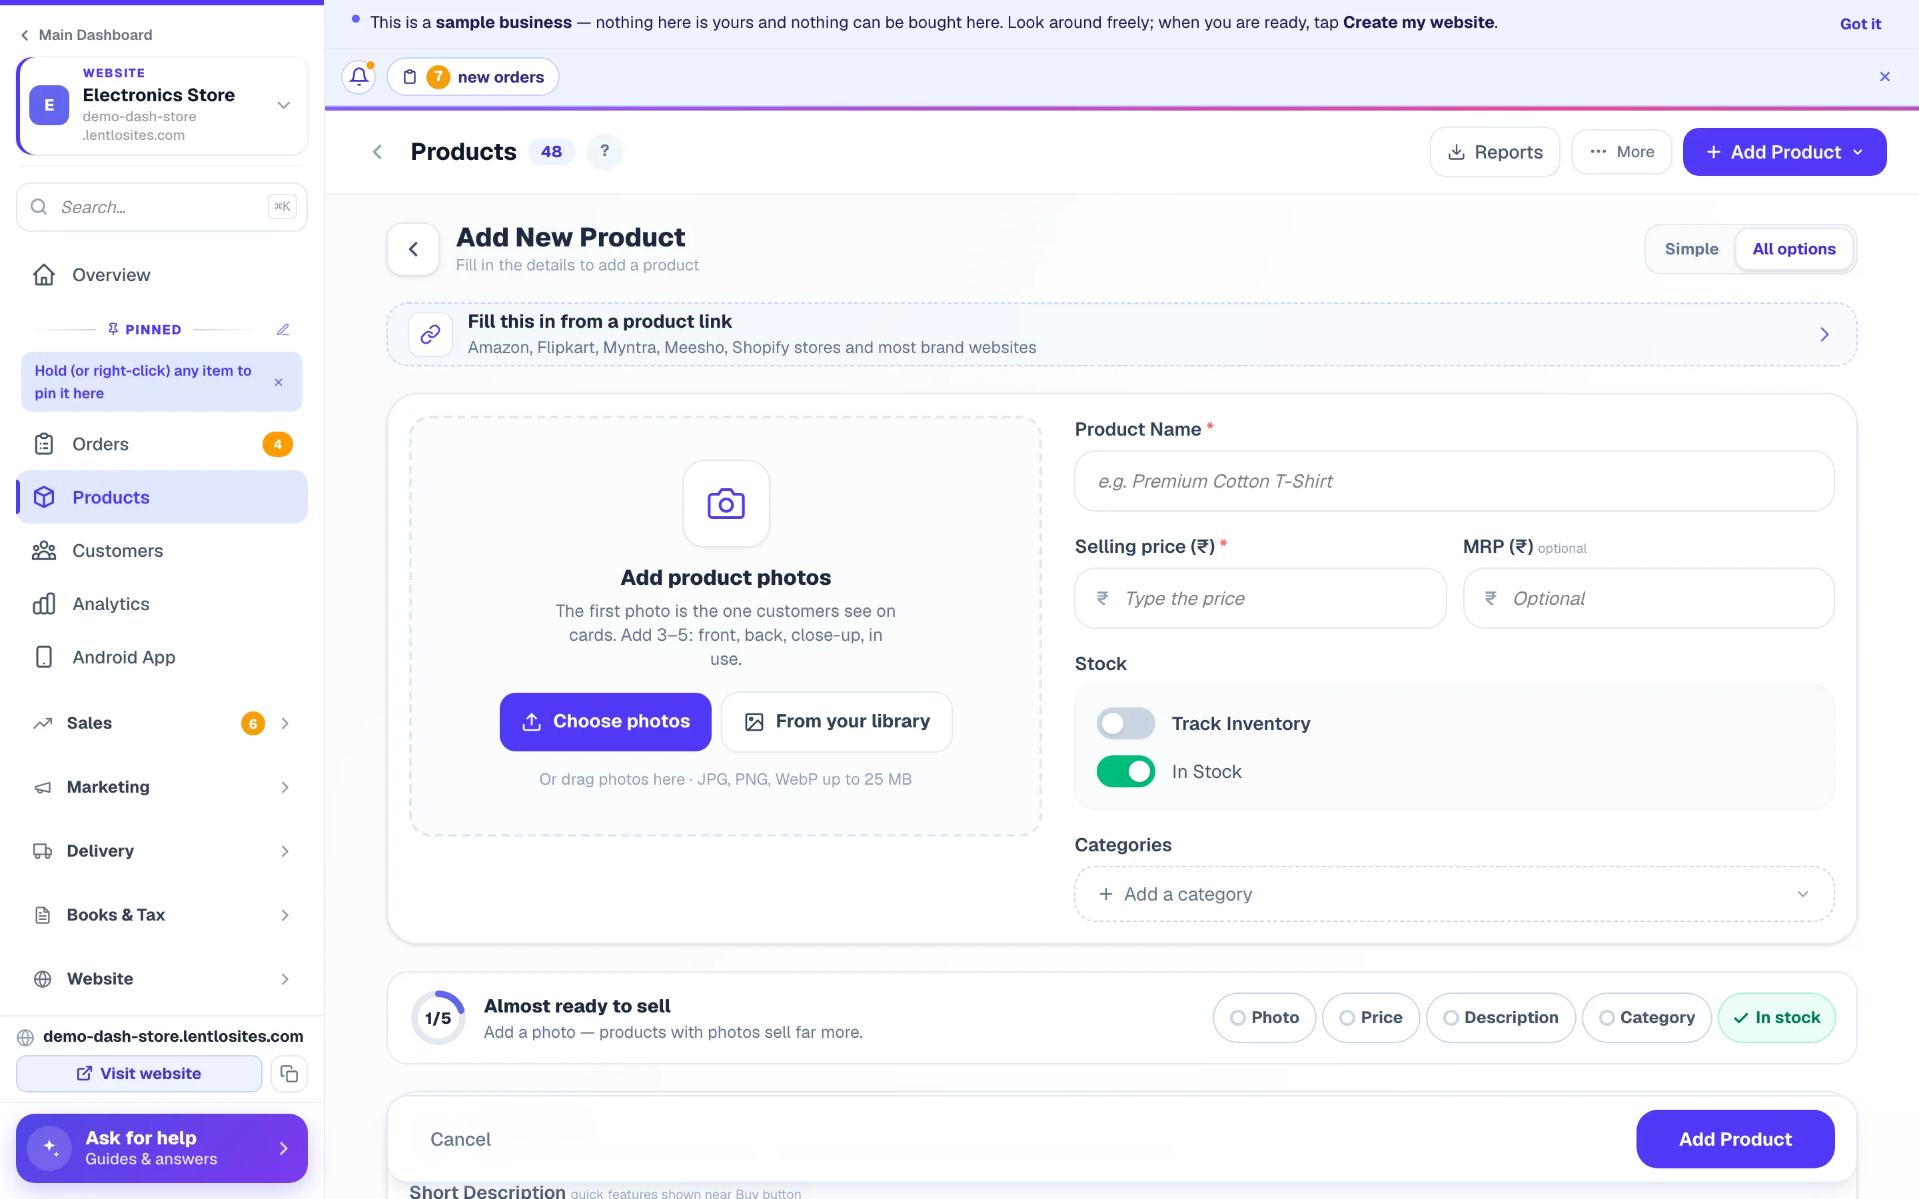Viewport: 1919px width, 1199px height.
Task: Click the Visit website button
Action: point(139,1074)
